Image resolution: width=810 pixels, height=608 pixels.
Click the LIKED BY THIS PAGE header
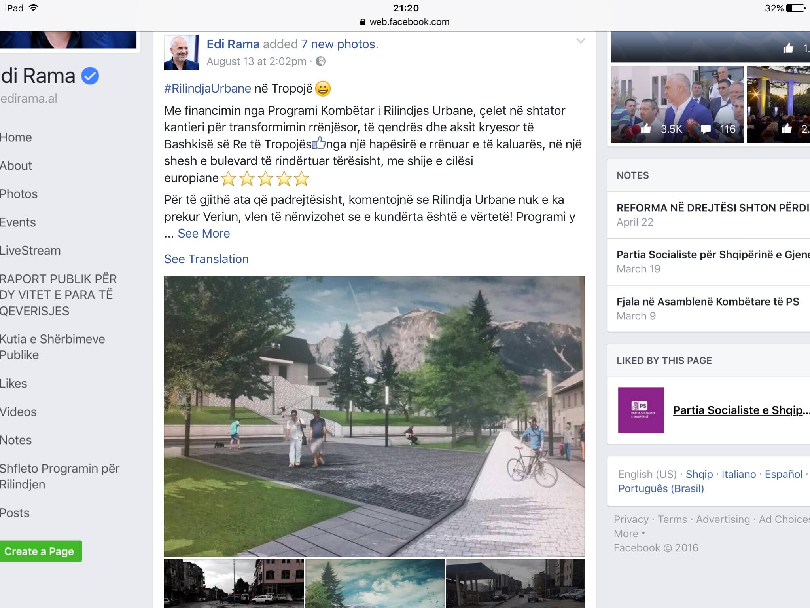(x=664, y=361)
